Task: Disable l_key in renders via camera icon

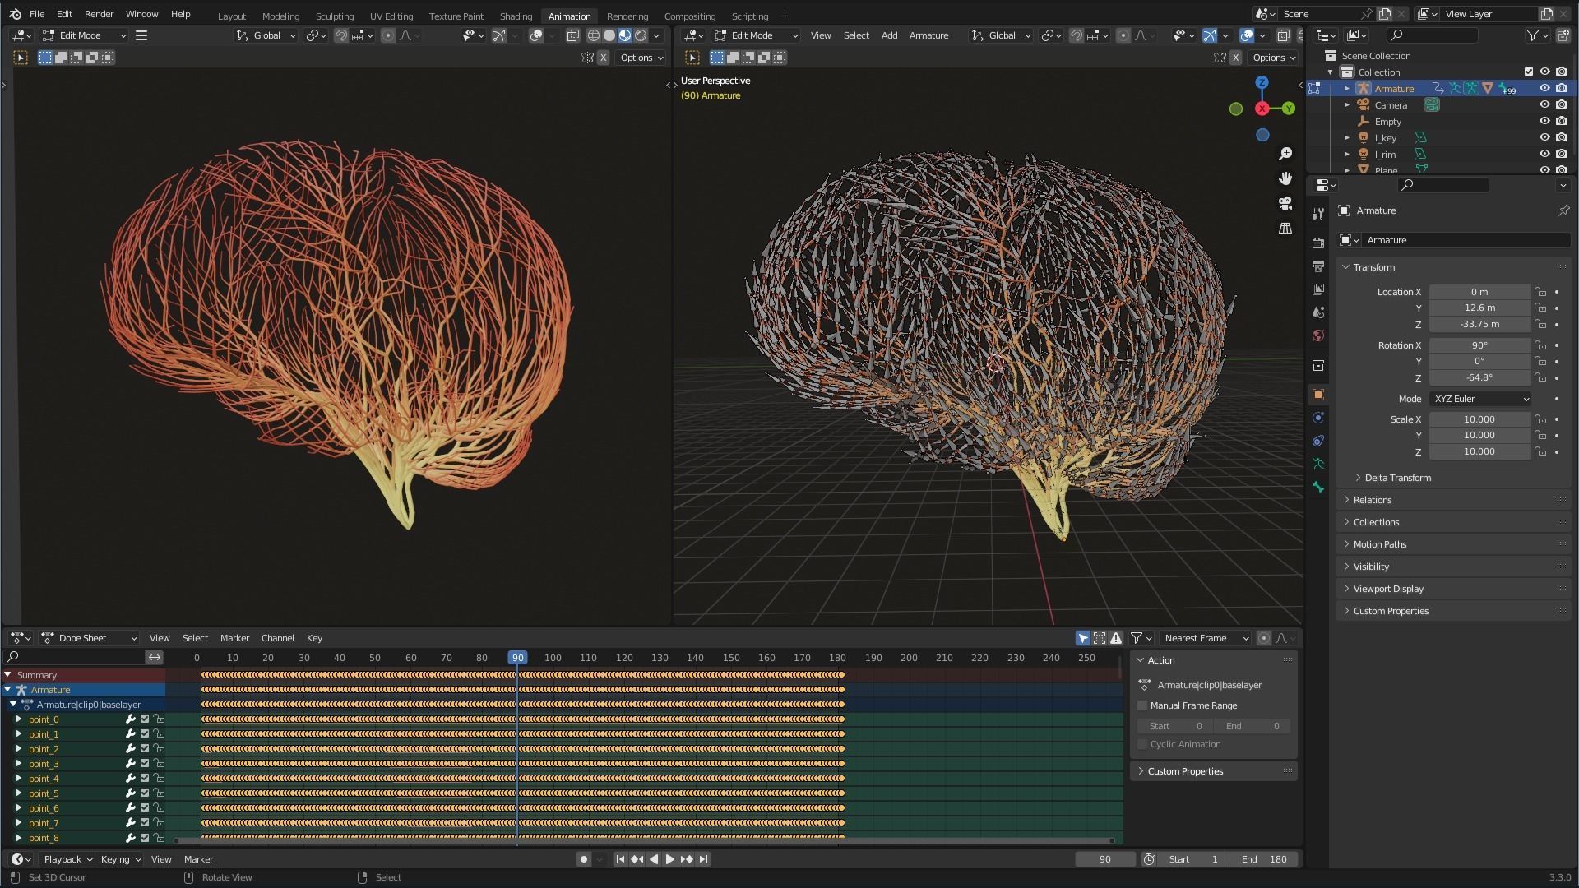Action: (x=1561, y=138)
